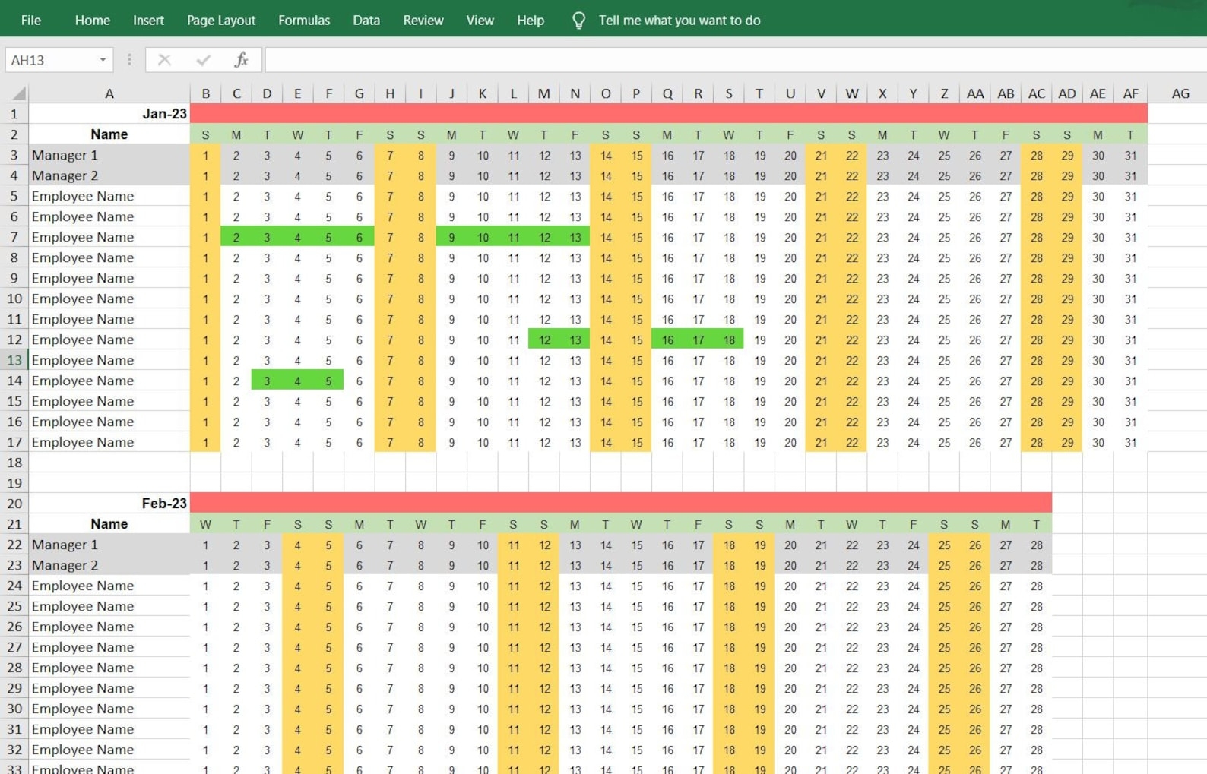Select the row 13 header

pos(14,360)
